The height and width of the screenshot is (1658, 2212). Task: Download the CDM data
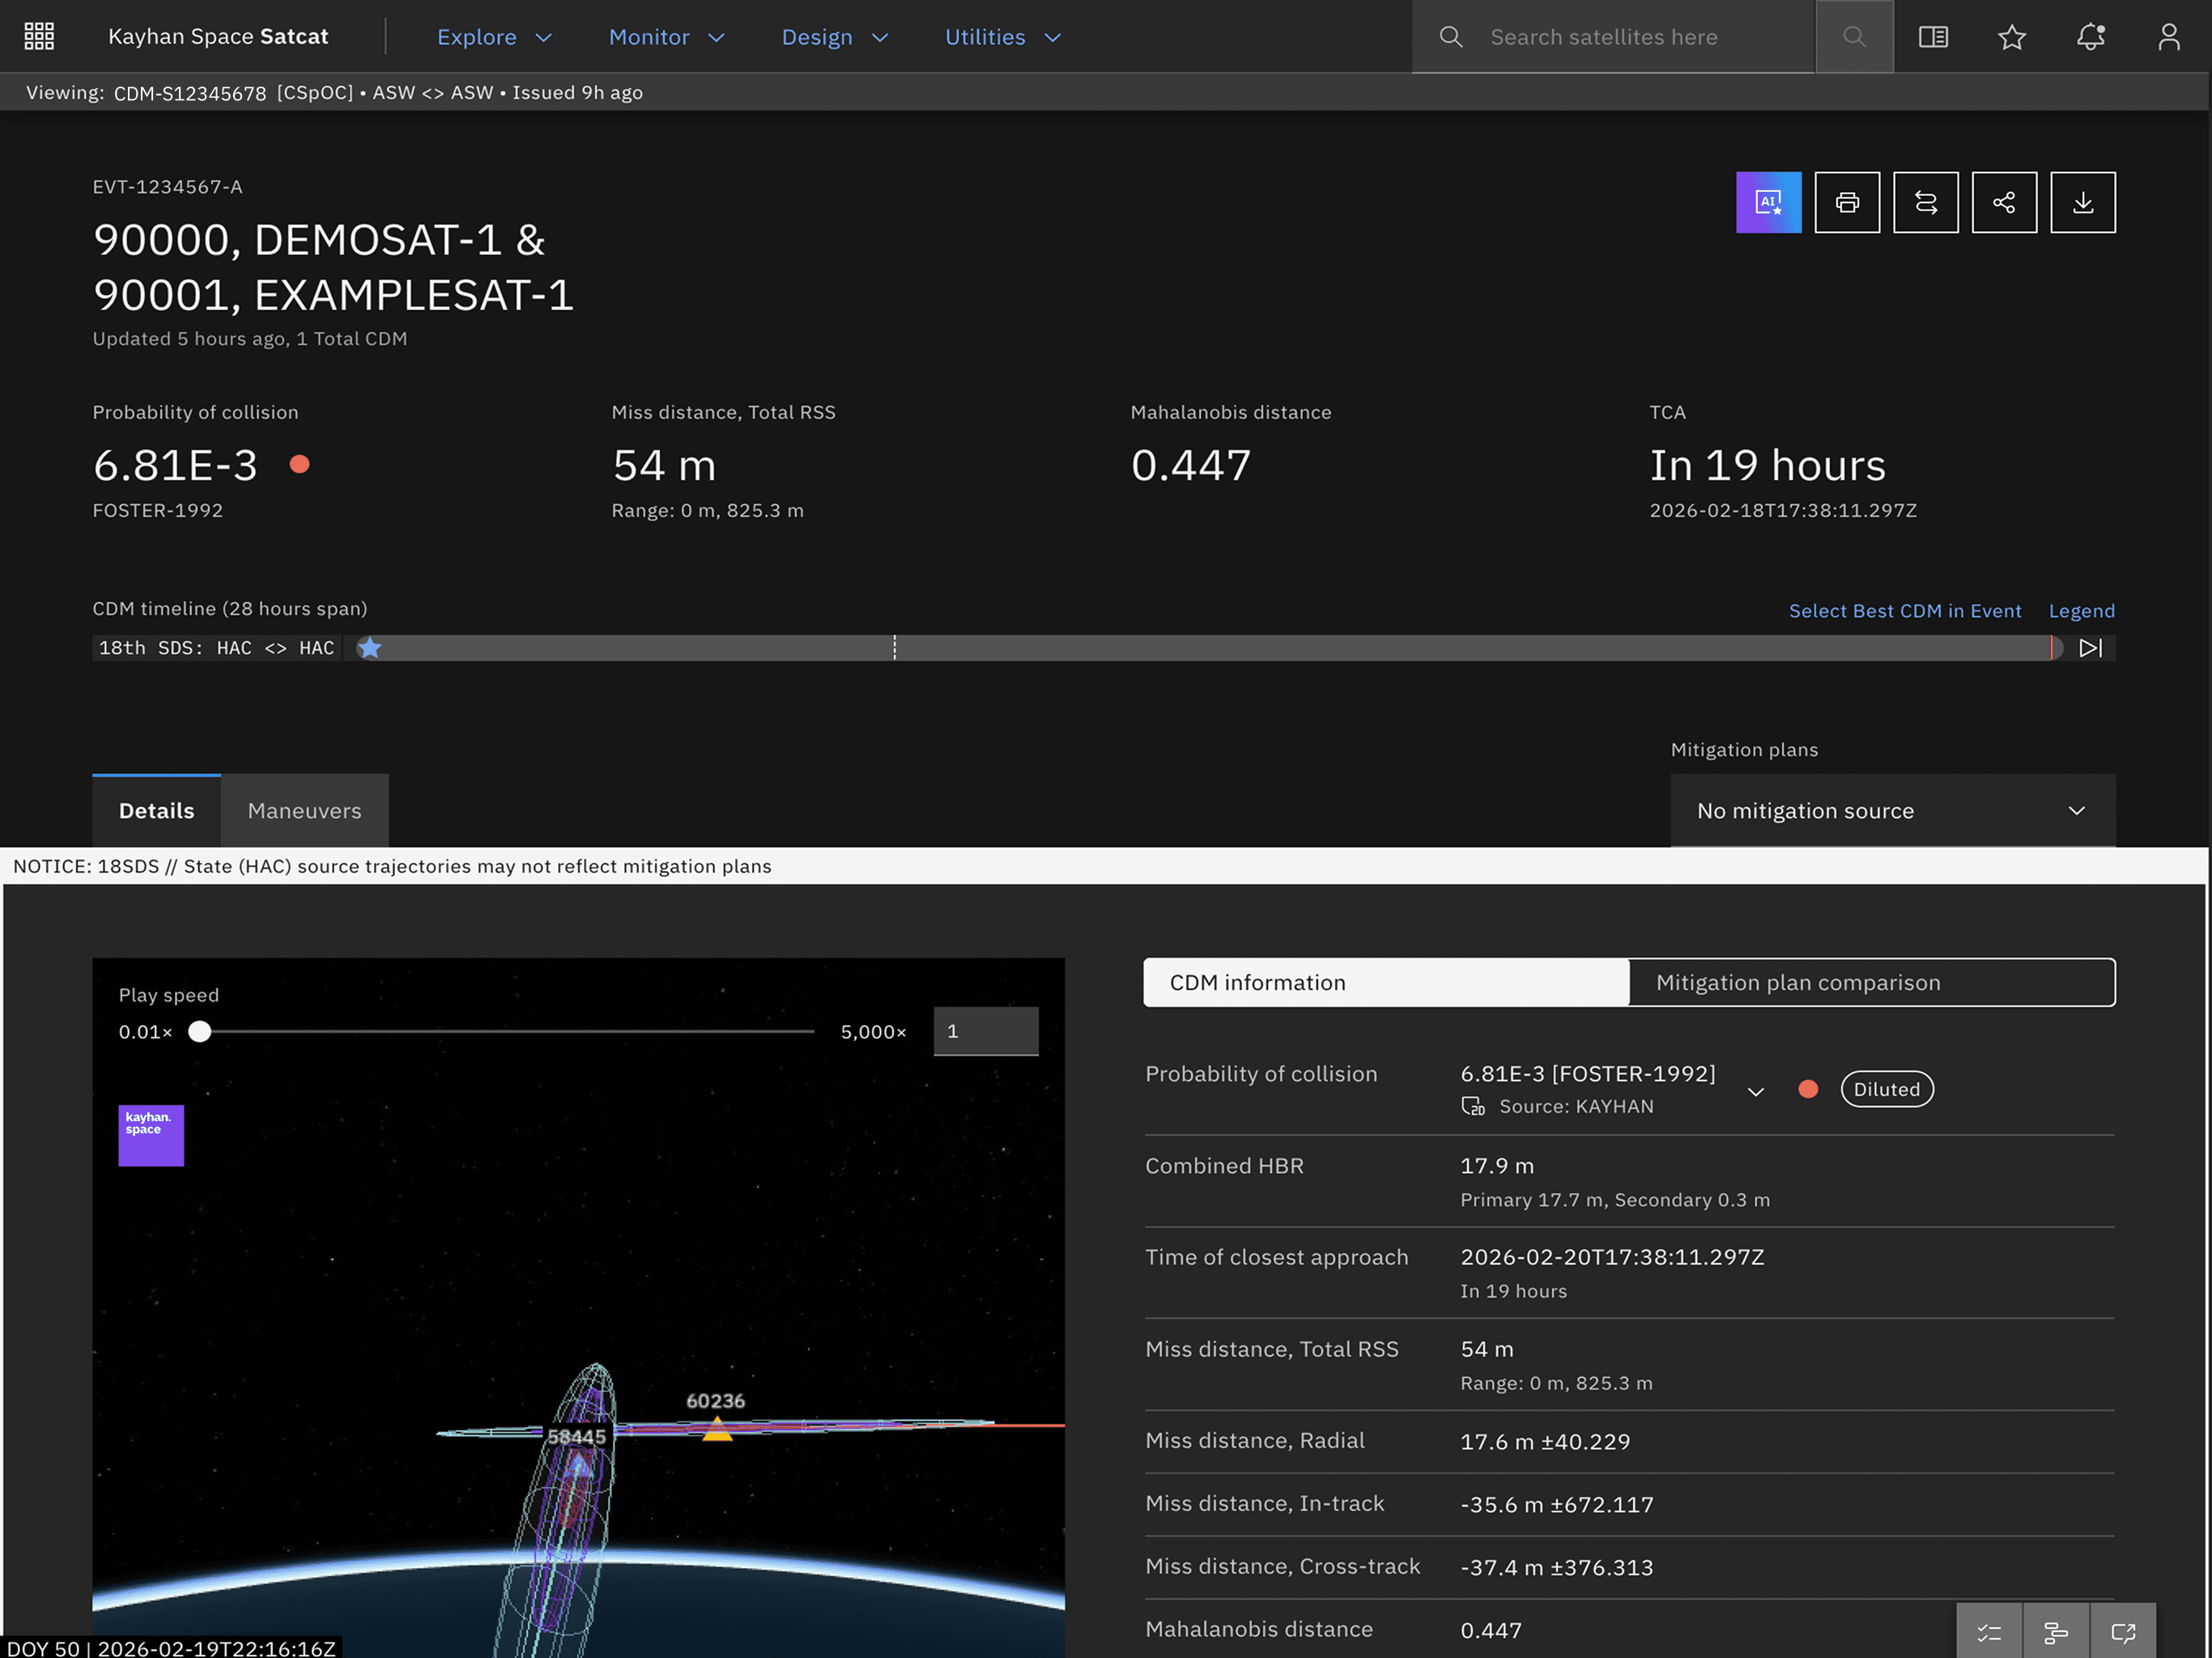tap(2082, 202)
